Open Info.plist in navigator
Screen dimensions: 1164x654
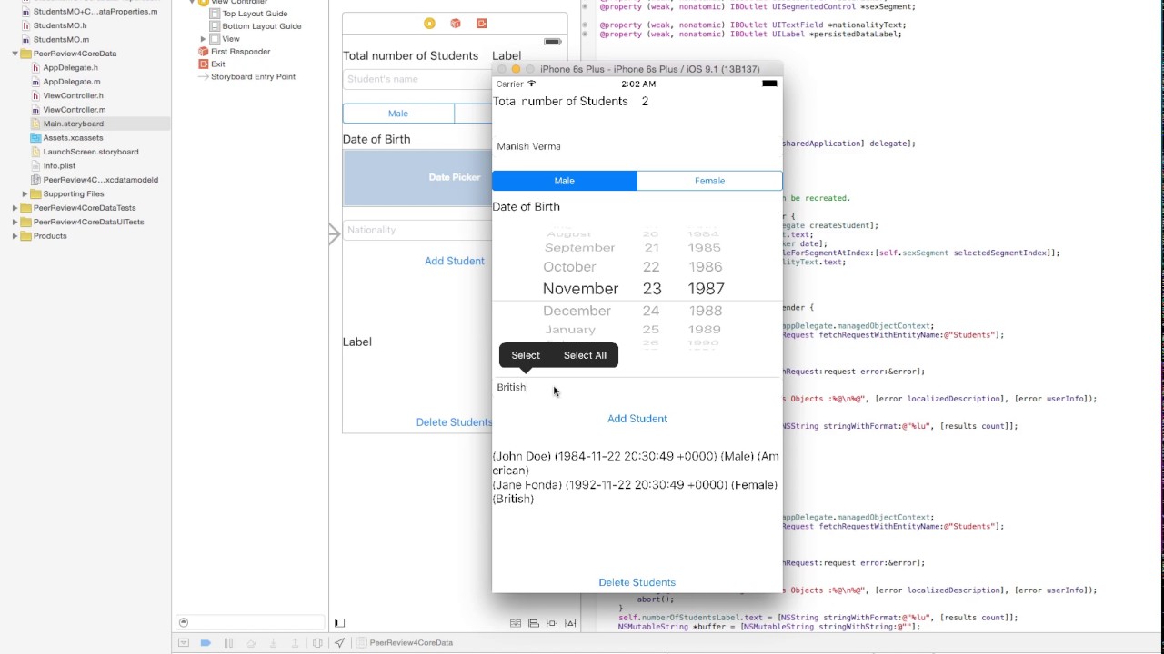click(59, 166)
